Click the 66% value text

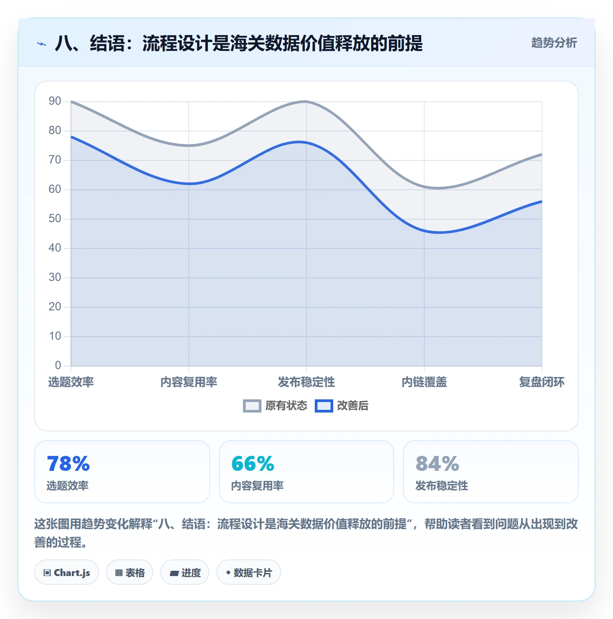pos(253,464)
